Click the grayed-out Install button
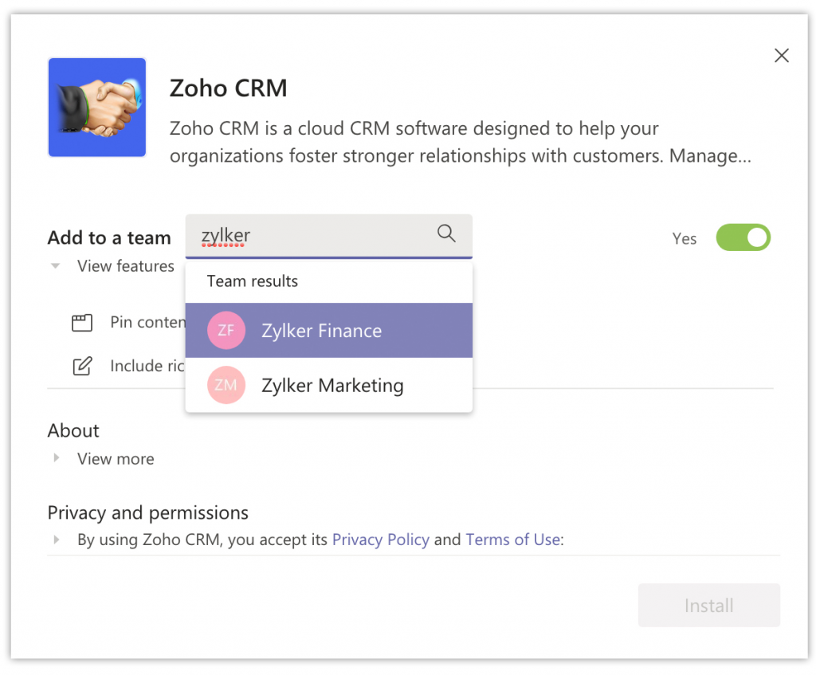This screenshot has width=816, height=675. 708,605
